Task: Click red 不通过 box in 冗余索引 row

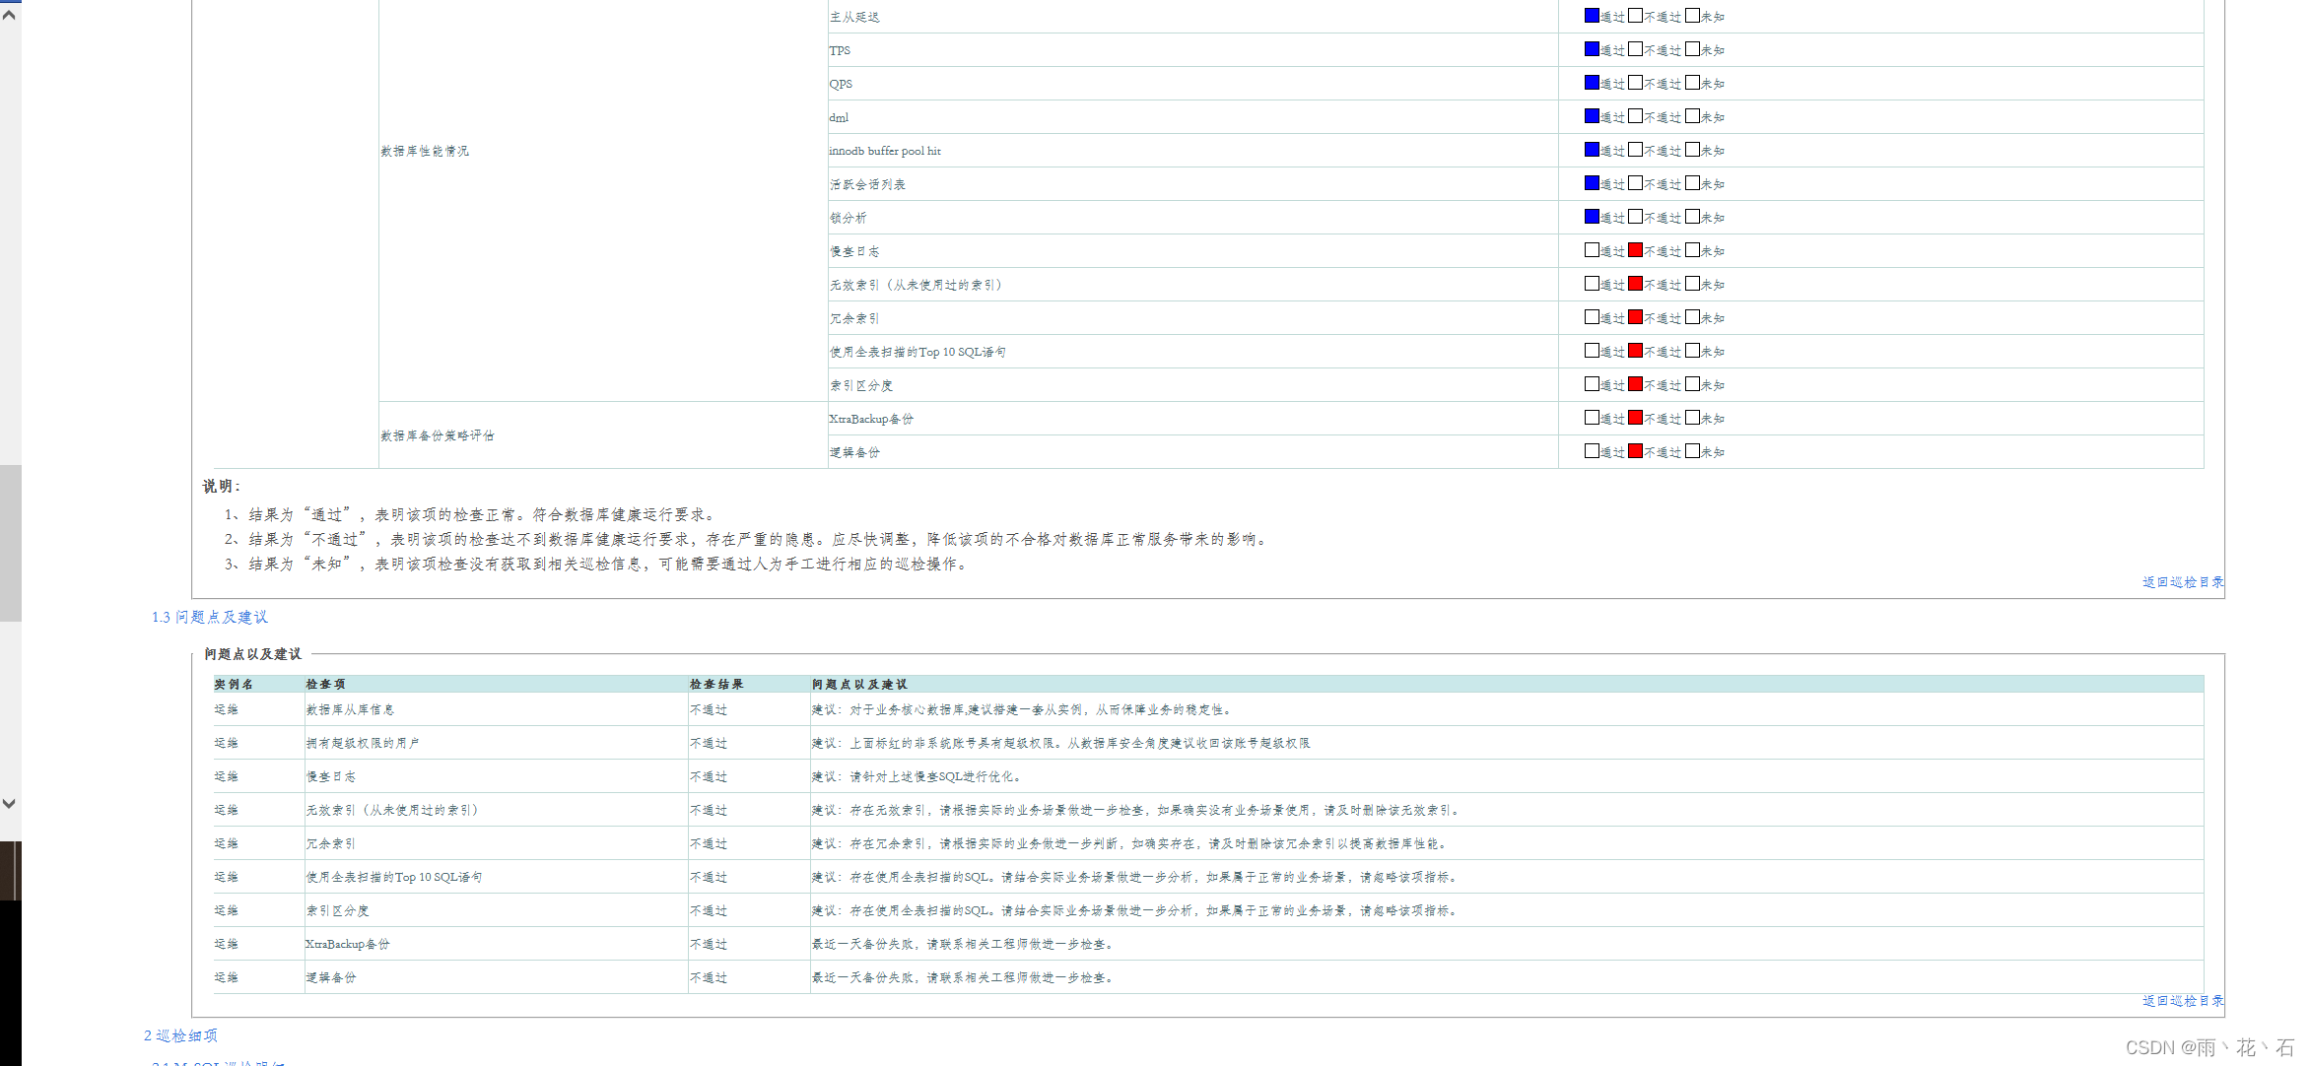Action: 1635,317
